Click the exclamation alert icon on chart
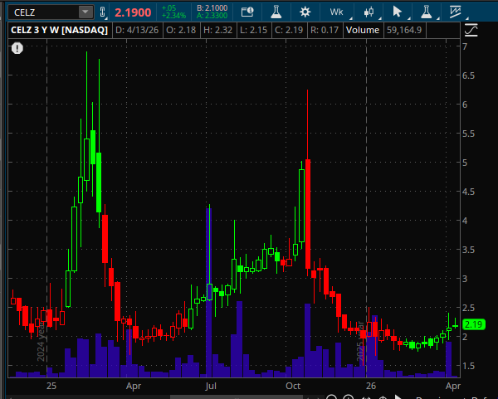The image size is (498, 399). (17, 48)
